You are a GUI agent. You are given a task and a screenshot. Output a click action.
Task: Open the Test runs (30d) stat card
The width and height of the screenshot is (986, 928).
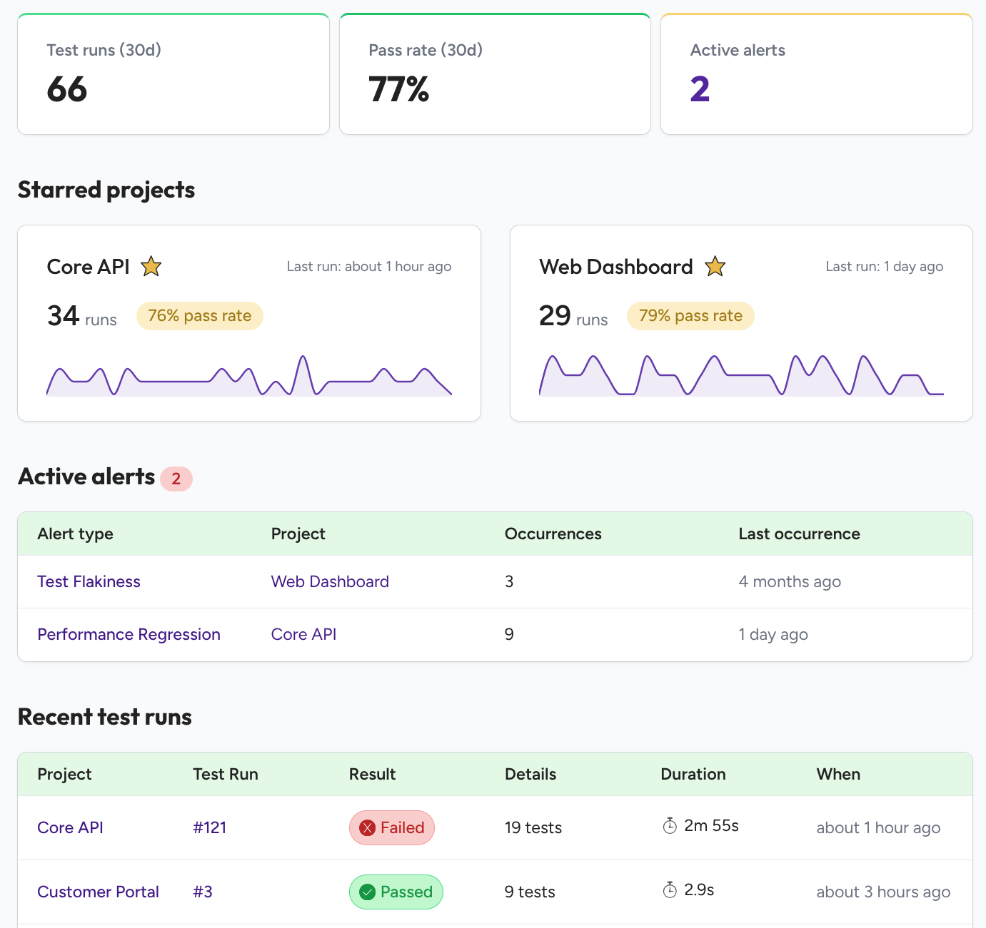point(173,73)
